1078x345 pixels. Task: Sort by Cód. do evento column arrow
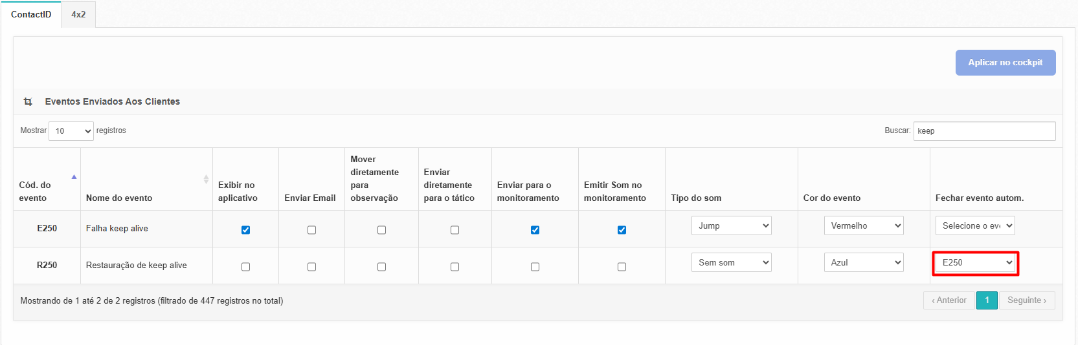74,177
